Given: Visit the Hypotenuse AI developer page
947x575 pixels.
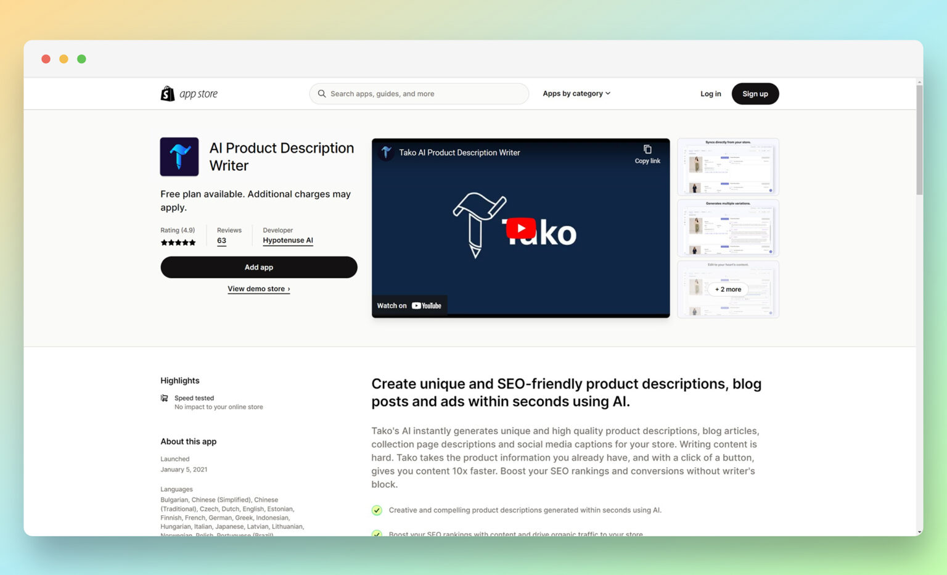Looking at the screenshot, I should point(288,240).
